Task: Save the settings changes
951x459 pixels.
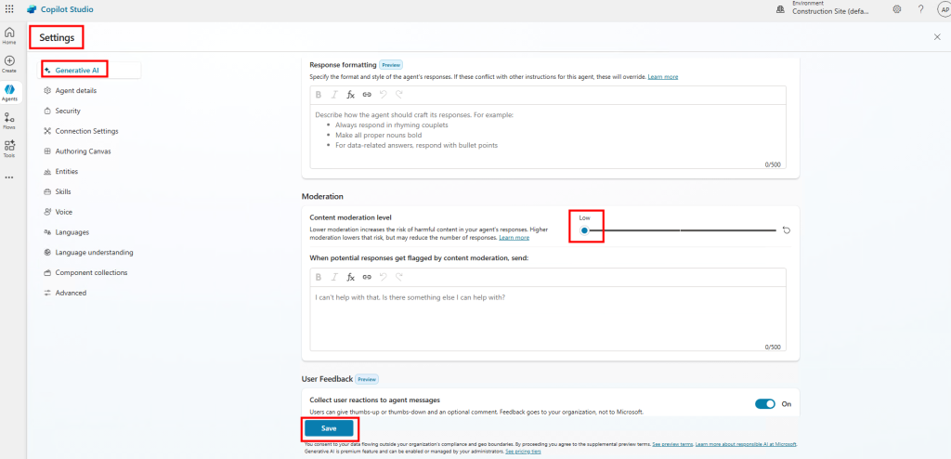Action: point(329,428)
